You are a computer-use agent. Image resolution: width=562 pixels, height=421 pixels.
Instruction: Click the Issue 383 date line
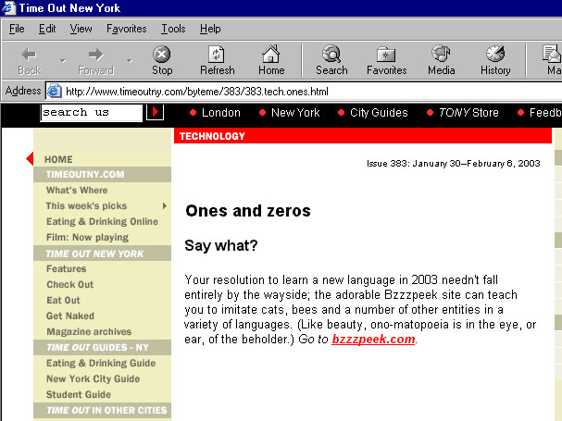point(453,164)
